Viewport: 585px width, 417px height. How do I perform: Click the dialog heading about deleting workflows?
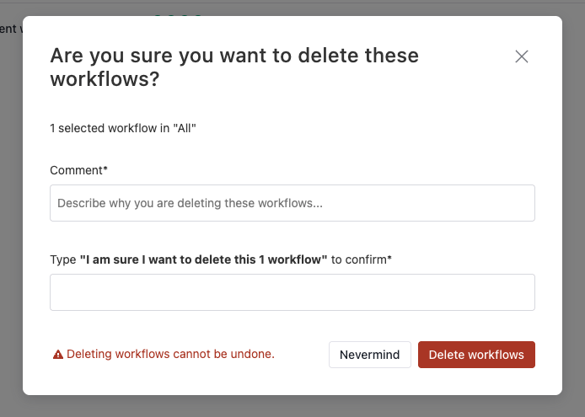(x=234, y=67)
